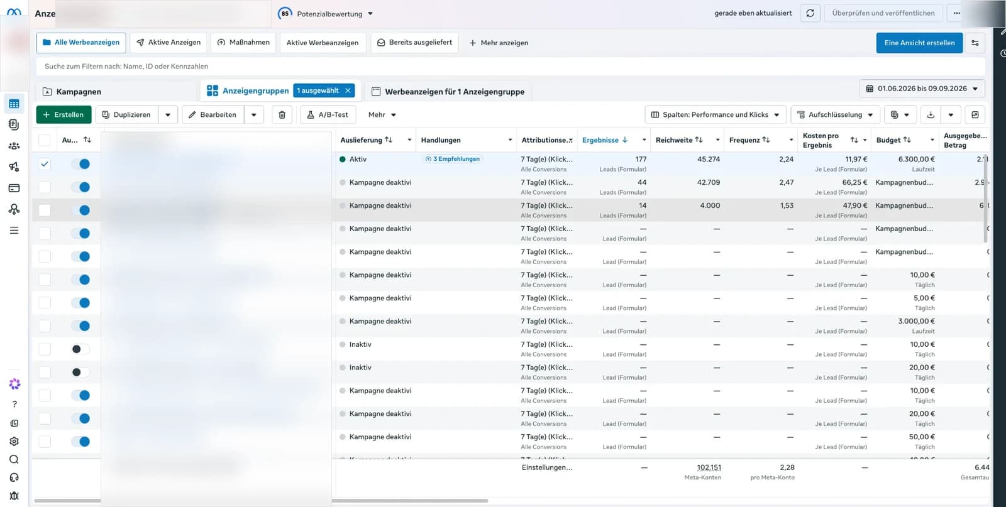Screen dimensions: 1006x507
Task: Open view filter settings icon beside 'Eine Ansicht erstellen'
Action: 975,43
